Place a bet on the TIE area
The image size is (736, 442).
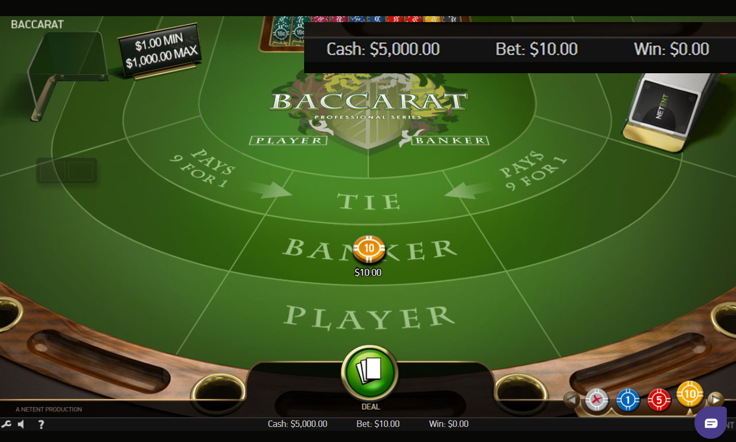[x=369, y=201]
